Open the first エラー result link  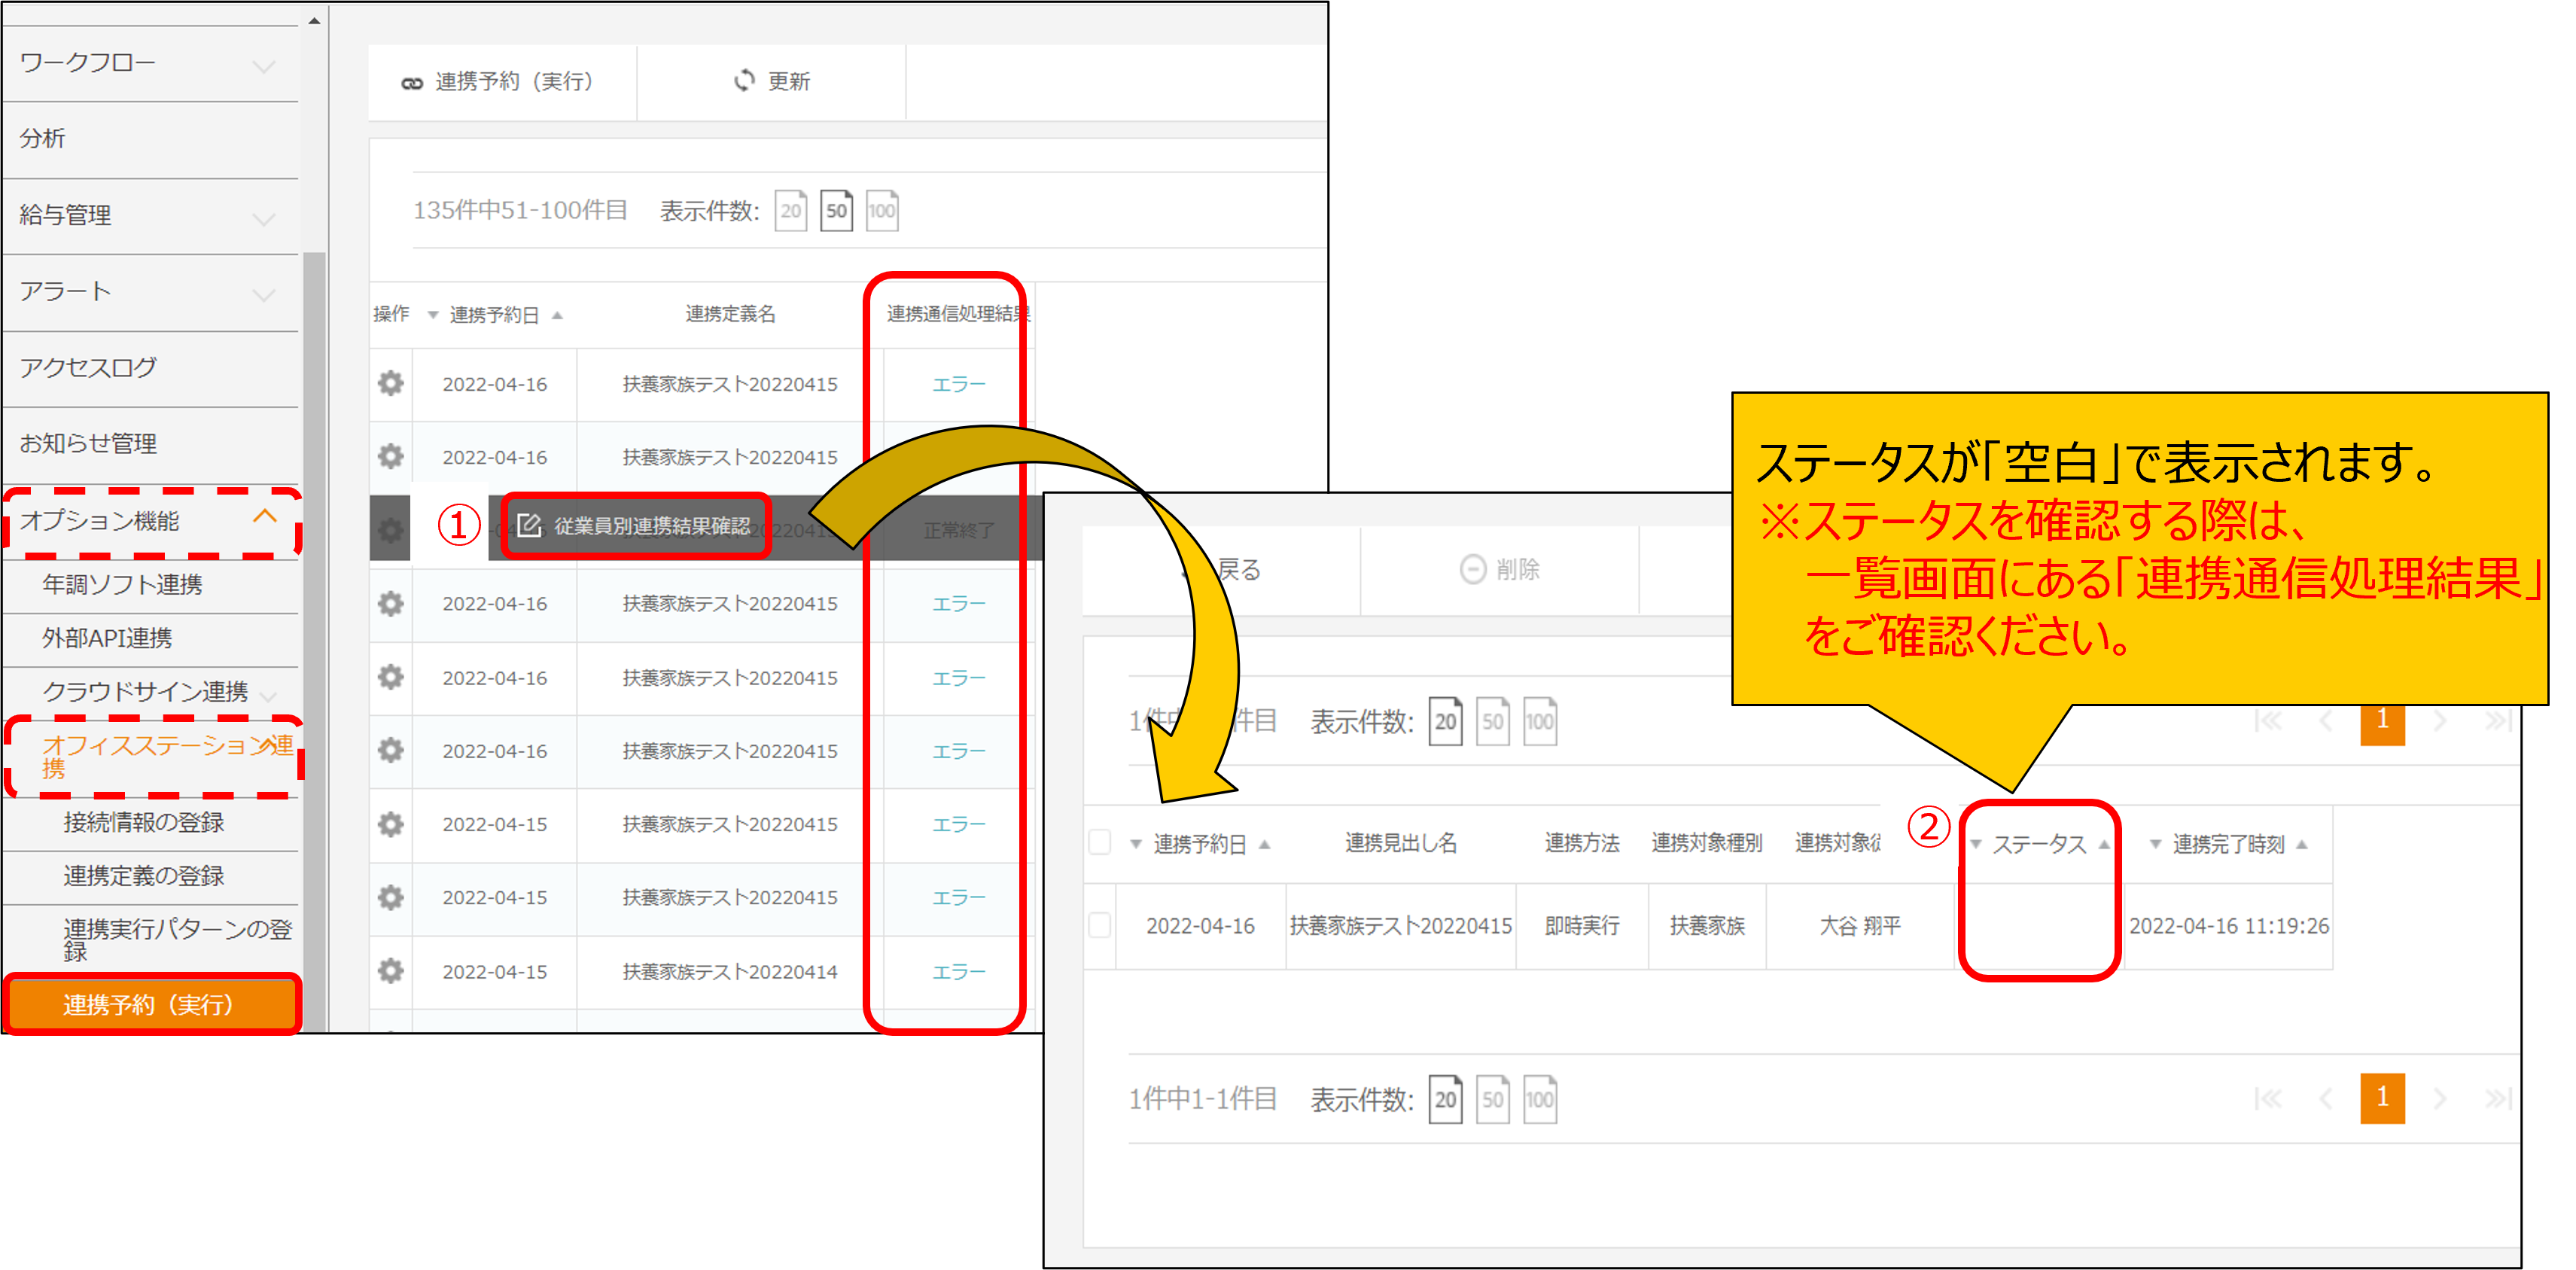pos(958,384)
